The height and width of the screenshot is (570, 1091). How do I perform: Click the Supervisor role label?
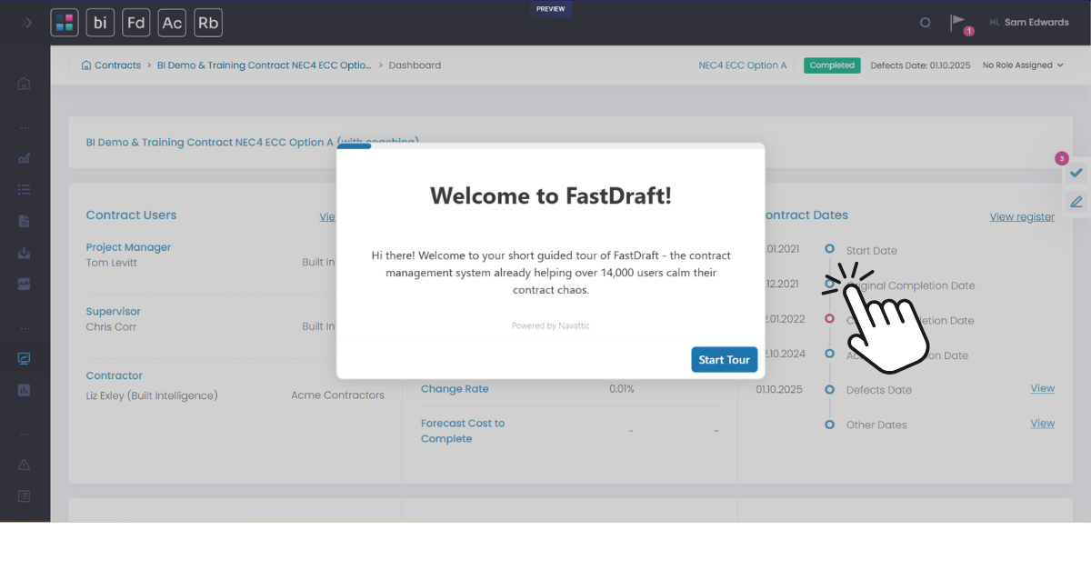pyautogui.click(x=114, y=312)
